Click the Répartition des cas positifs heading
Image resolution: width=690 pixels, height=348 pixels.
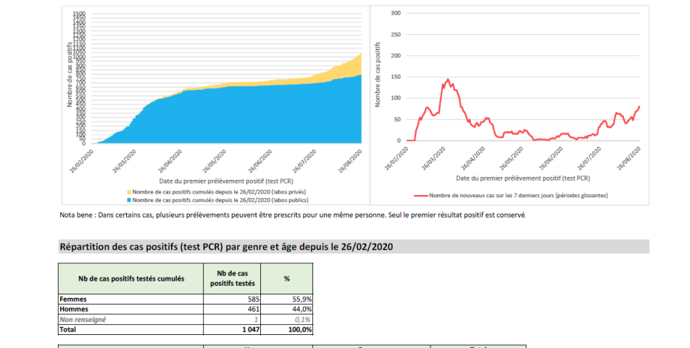[226, 246]
